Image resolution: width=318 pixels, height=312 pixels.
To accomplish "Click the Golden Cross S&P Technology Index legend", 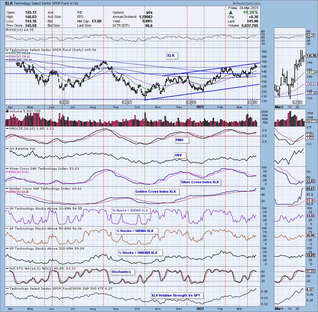I will pyautogui.click(x=45, y=188).
